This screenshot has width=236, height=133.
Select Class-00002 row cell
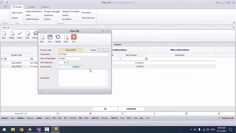point(16,66)
